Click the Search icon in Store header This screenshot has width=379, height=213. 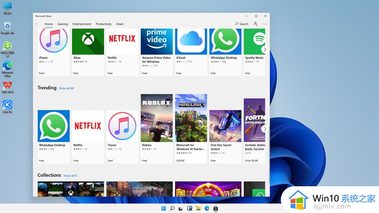coord(241,24)
